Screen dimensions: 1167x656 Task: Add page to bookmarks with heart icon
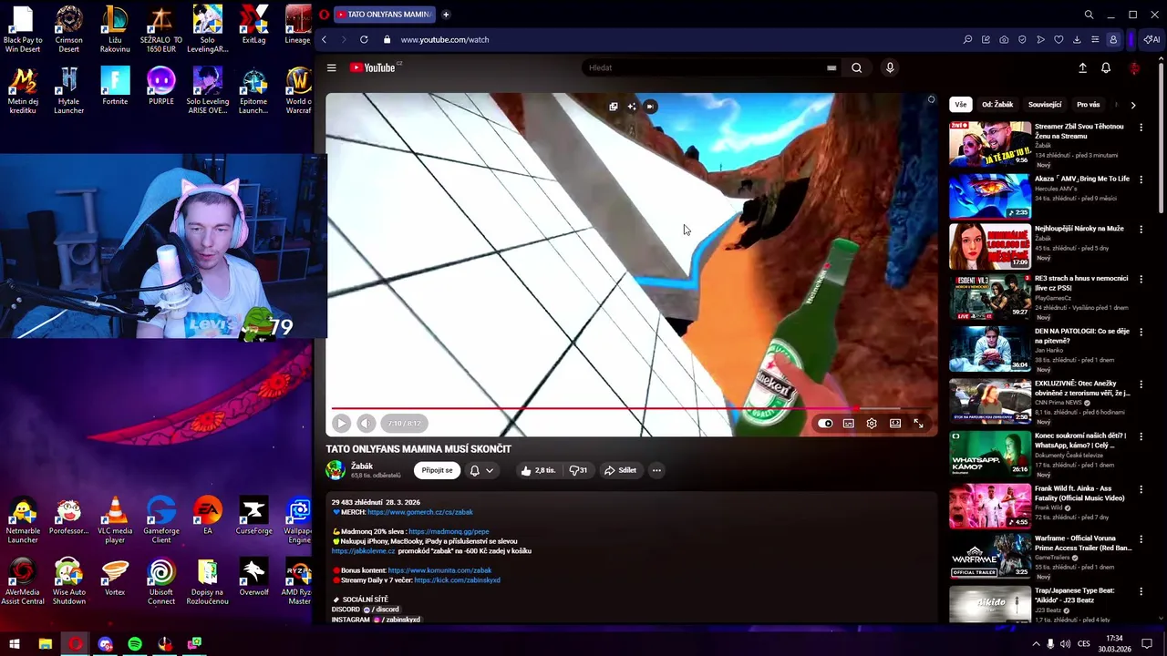point(1059,39)
